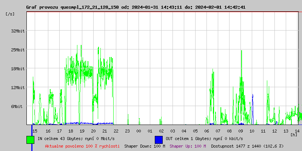
Task: Select the hour 06 x-axis tick label
Action: [207, 131]
